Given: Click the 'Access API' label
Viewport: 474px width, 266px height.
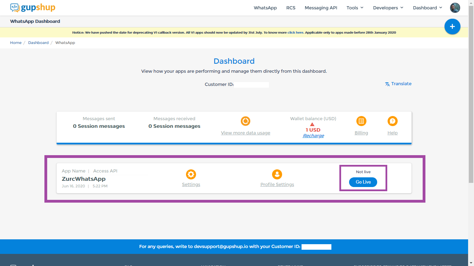Looking at the screenshot, I should tap(105, 171).
